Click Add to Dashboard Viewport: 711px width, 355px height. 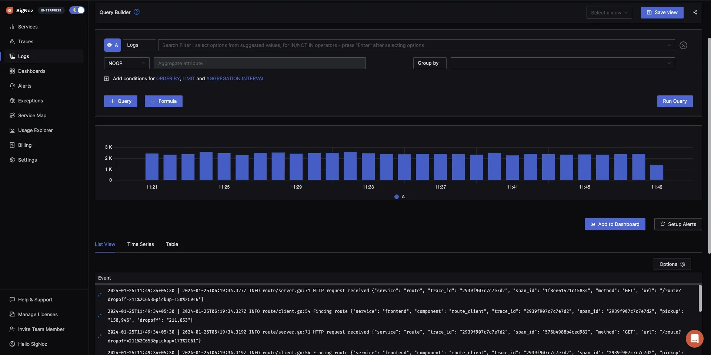pyautogui.click(x=615, y=224)
